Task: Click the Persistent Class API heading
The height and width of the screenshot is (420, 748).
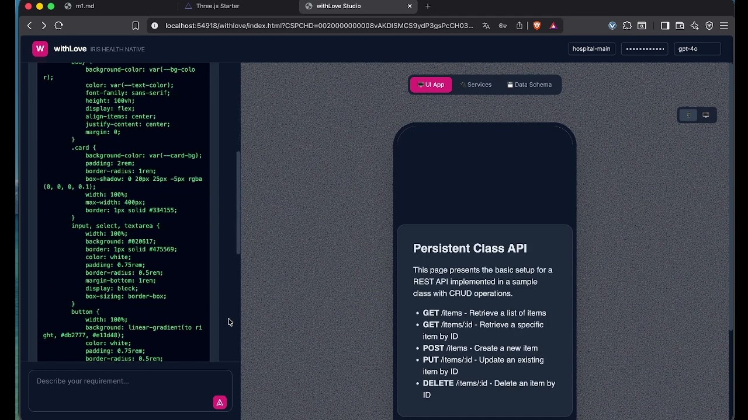Action: tap(470, 249)
